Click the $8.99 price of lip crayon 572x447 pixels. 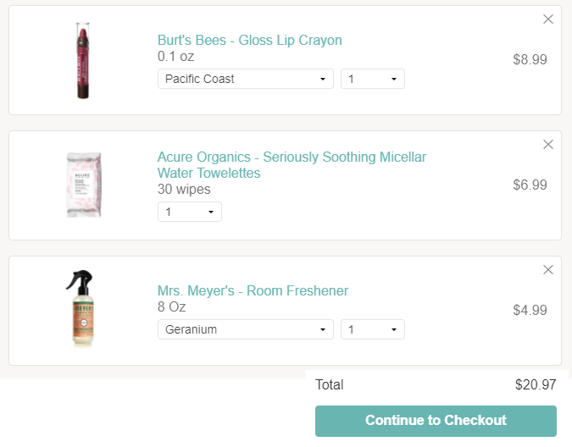(x=530, y=59)
